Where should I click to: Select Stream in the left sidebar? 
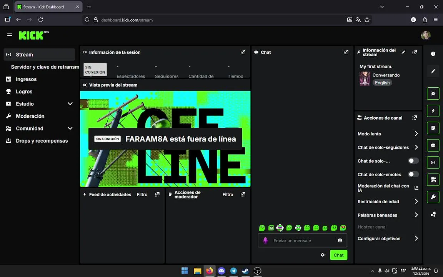point(39,55)
